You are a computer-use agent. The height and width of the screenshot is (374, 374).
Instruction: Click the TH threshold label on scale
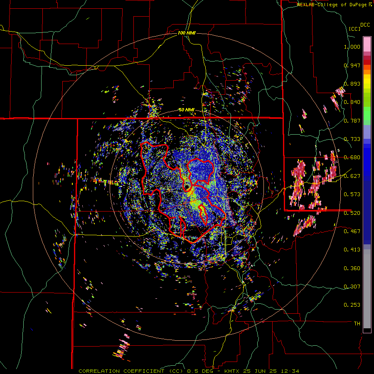pos(357,324)
